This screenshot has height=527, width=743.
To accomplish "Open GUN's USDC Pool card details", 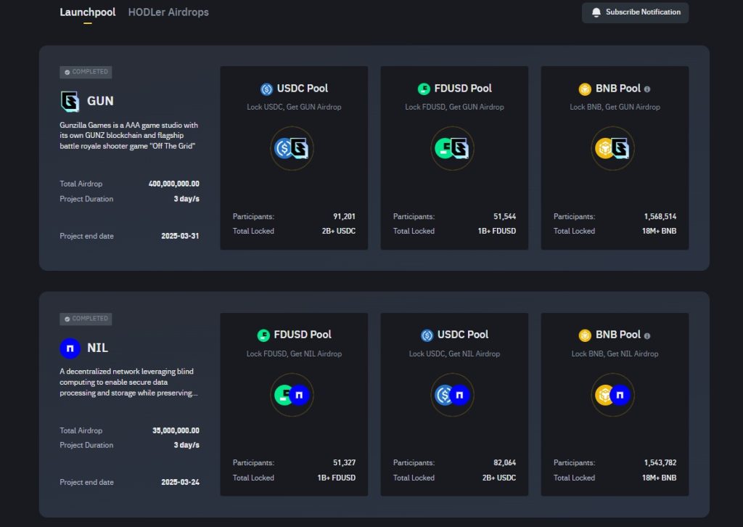I will 293,158.
